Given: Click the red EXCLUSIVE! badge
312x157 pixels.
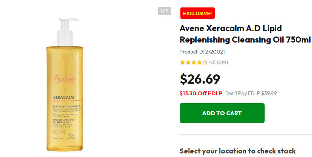Looking at the screenshot, I should coord(197,13).
